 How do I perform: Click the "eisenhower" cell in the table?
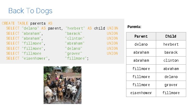tap(141, 93)
